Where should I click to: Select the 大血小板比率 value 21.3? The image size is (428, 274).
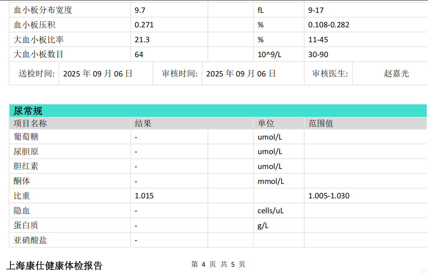[x=142, y=40]
